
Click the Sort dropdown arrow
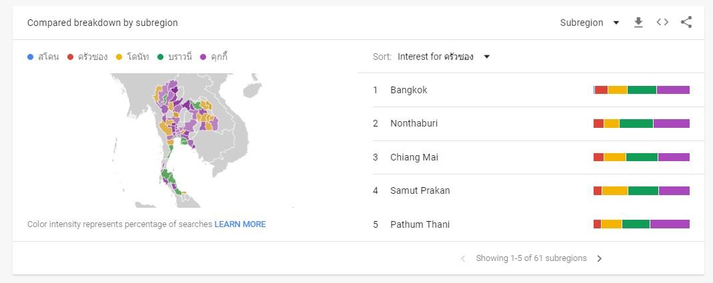(487, 57)
